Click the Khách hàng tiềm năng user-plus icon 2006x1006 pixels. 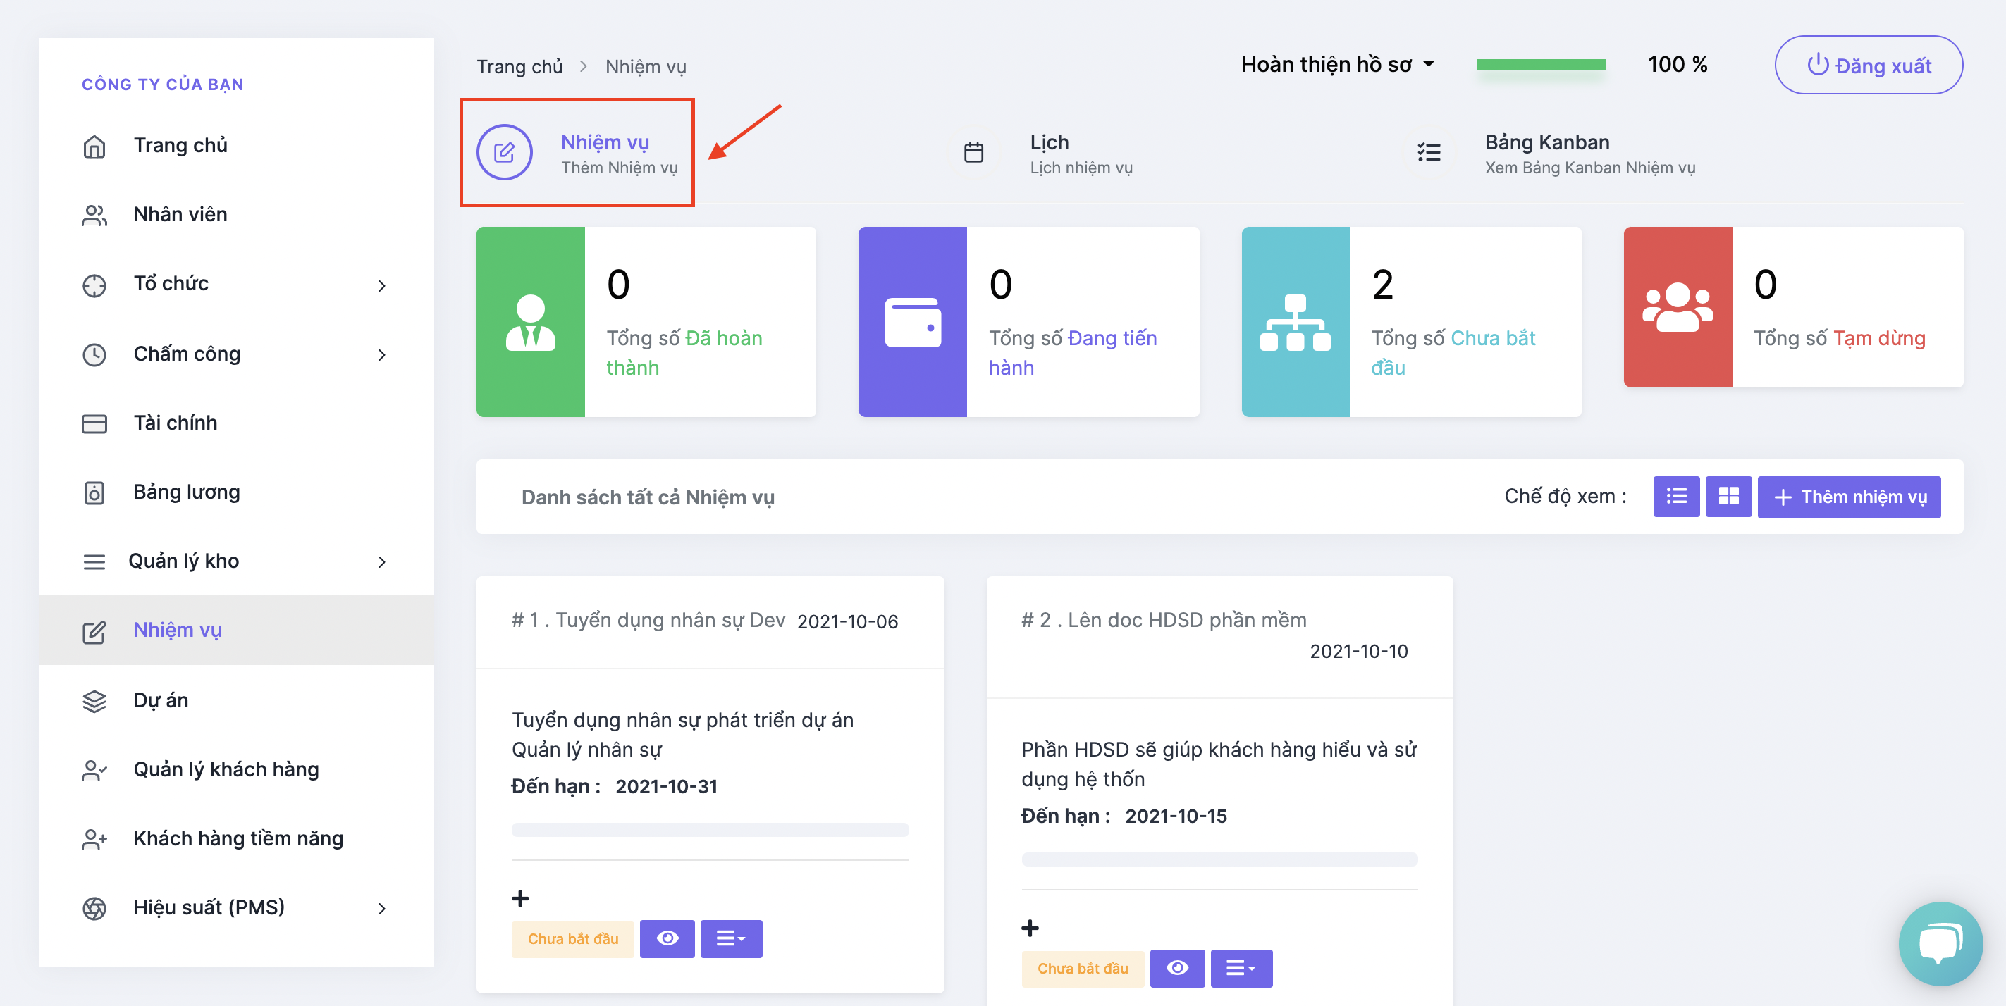94,840
